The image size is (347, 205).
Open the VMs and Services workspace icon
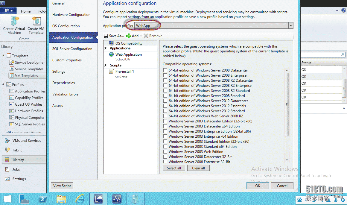(x=7, y=141)
